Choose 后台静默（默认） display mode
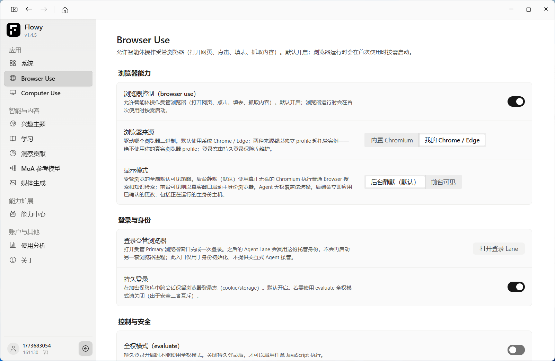Screen dimensions: 555x361 395,182
